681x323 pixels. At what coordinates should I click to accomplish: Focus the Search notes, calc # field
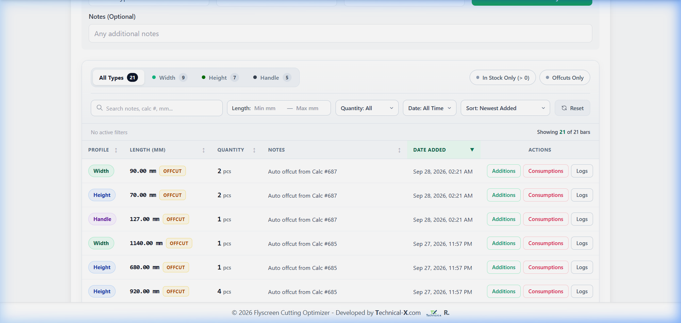[157, 108]
